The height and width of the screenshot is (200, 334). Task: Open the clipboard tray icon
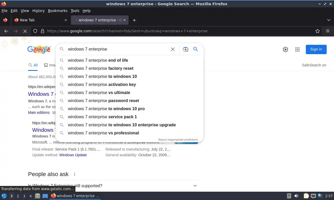pos(306,196)
